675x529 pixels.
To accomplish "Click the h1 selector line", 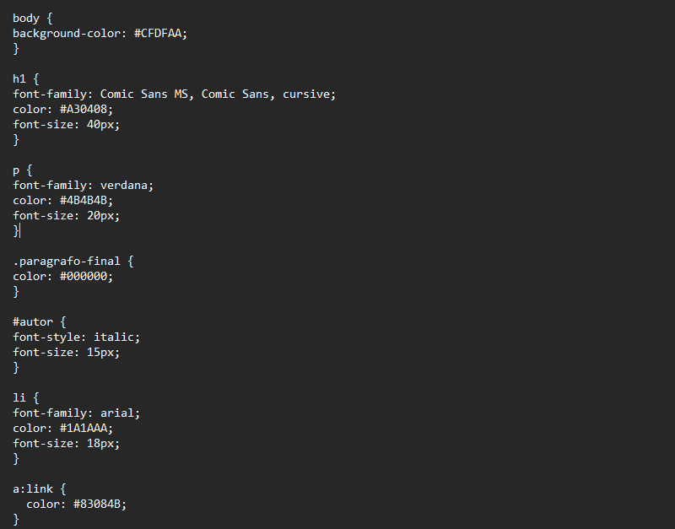I will click(26, 78).
